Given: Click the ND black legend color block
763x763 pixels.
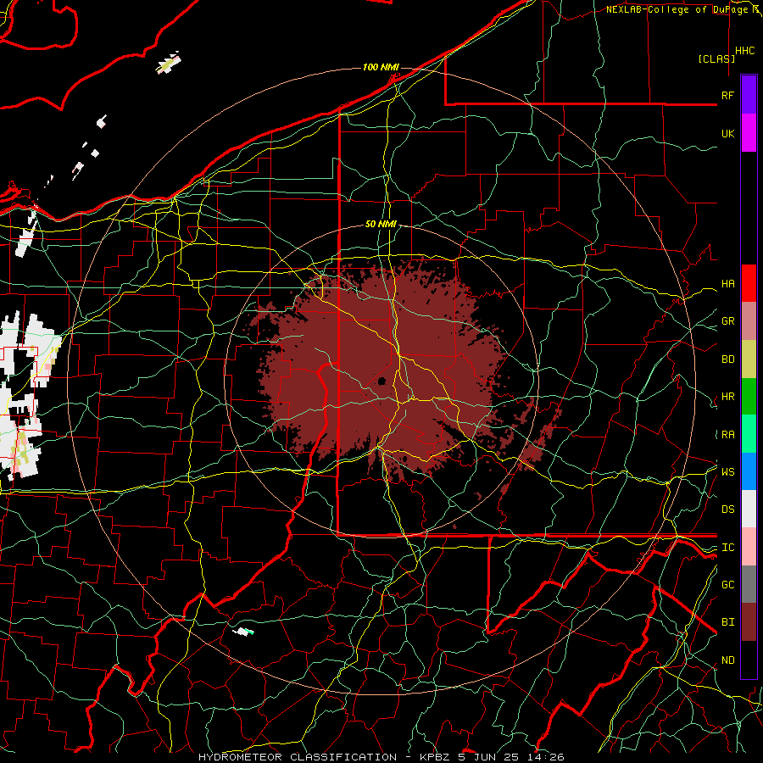Looking at the screenshot, I should click(749, 660).
